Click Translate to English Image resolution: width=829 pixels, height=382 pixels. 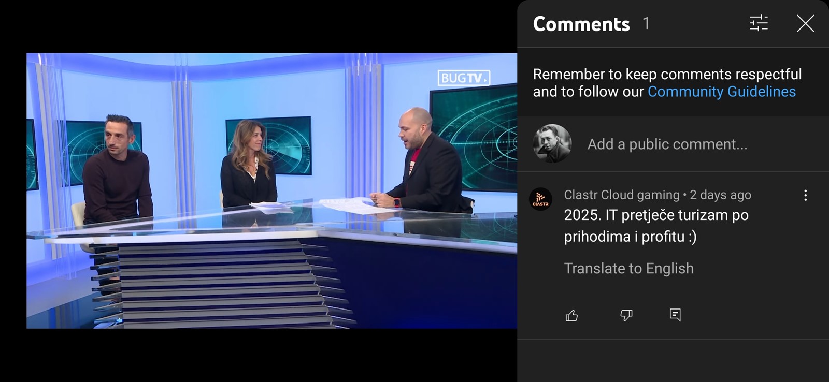coord(628,268)
